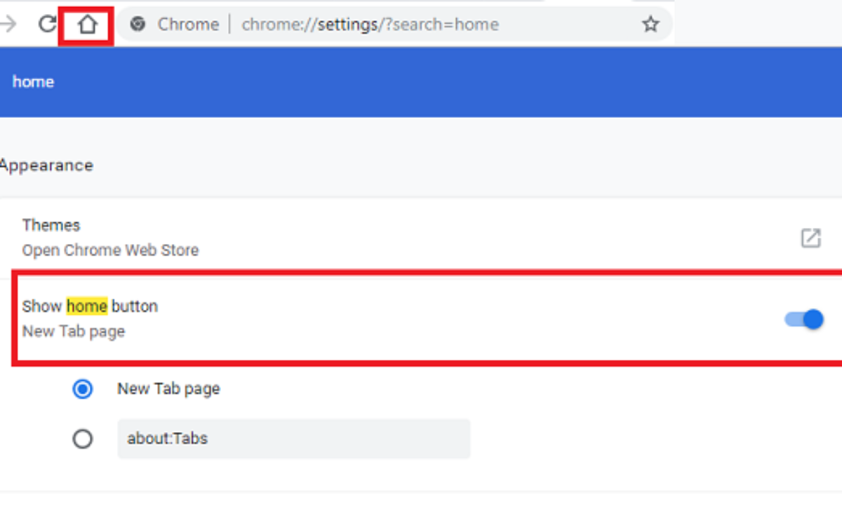Click the Home button in the toolbar
The height and width of the screenshot is (505, 842).
87,25
